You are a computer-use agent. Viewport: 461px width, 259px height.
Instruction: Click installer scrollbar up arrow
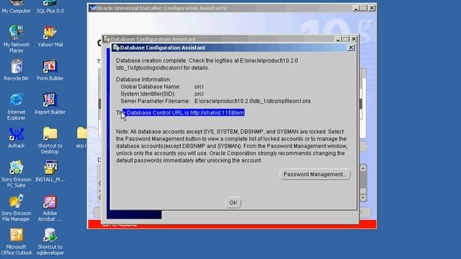[363, 168]
